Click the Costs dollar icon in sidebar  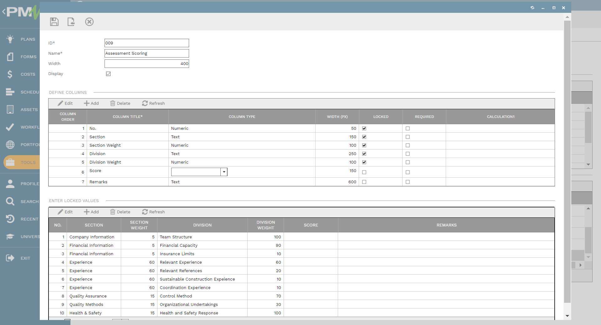point(10,74)
